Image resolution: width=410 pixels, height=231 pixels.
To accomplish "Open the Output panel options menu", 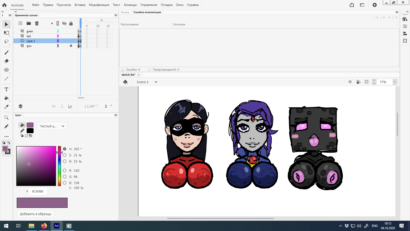I will click(397, 12).
